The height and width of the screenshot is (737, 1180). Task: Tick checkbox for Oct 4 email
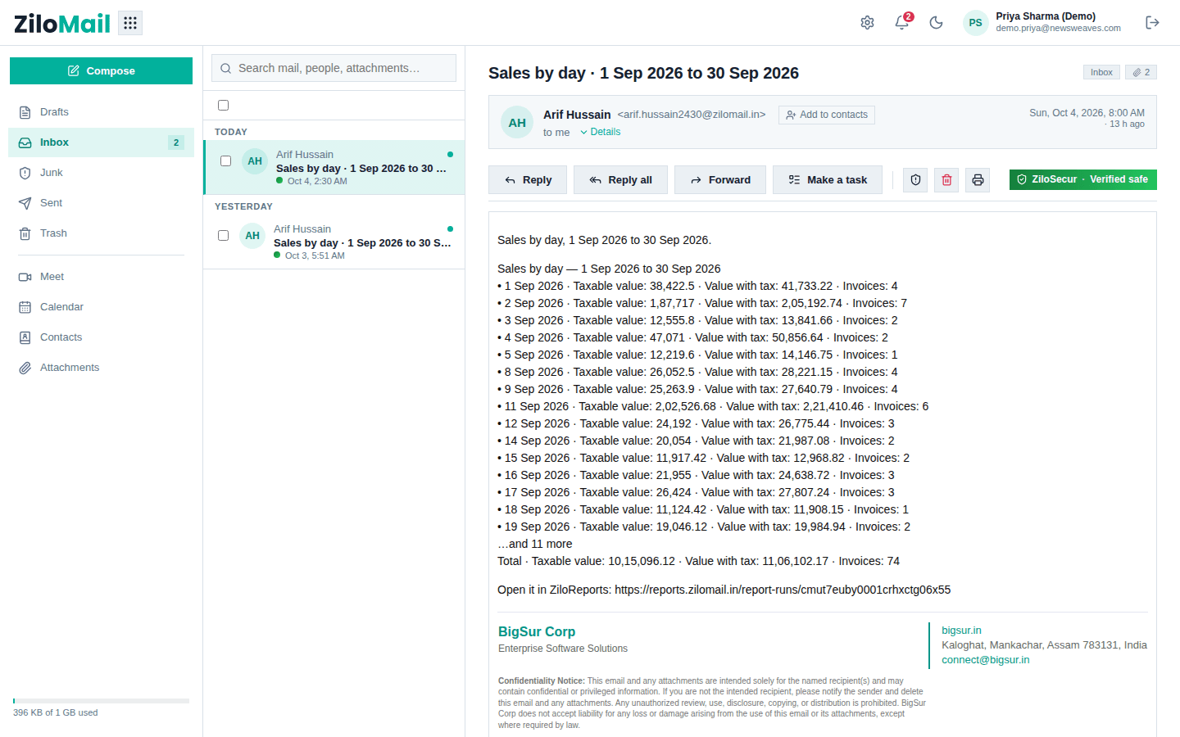pyautogui.click(x=225, y=161)
